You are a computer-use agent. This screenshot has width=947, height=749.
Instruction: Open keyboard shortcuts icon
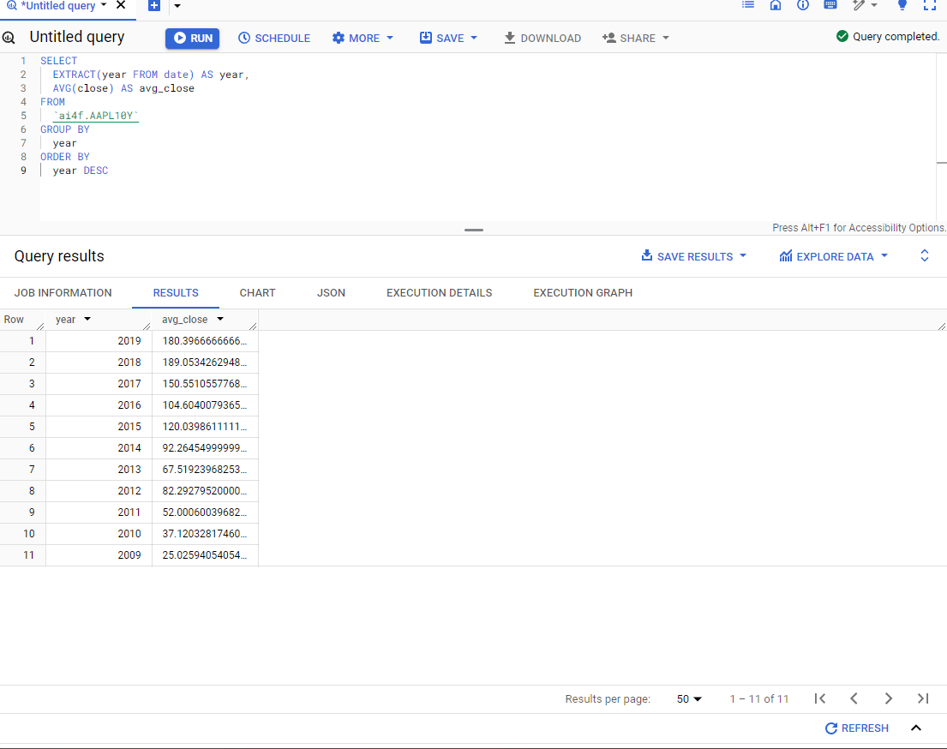click(830, 5)
